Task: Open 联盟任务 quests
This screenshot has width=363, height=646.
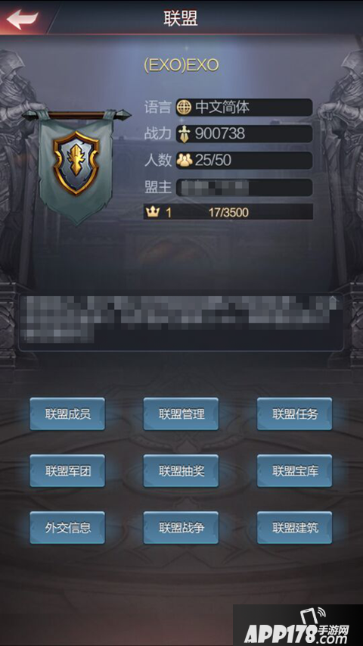Action: coord(295,414)
